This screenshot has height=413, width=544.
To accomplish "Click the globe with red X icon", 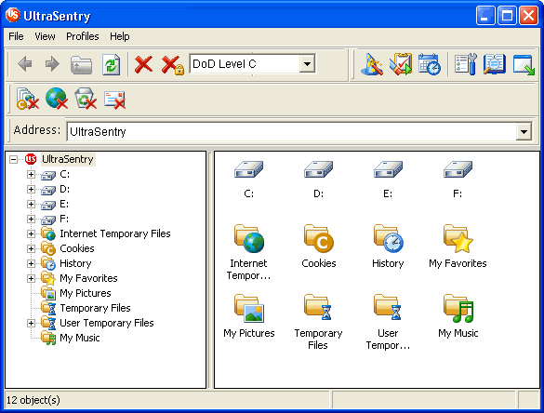I will [57, 99].
